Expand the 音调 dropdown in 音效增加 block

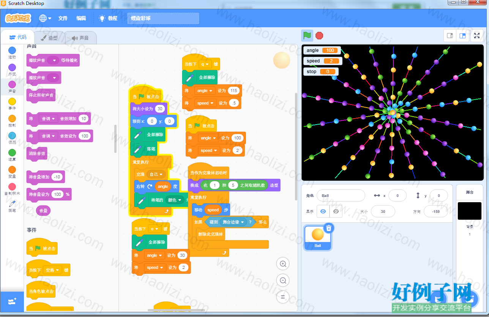[48, 119]
